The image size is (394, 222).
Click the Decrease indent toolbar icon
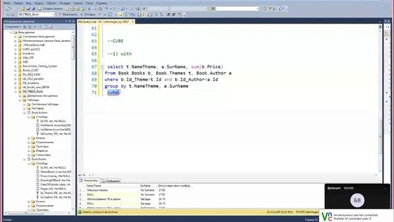pyautogui.click(x=169, y=15)
